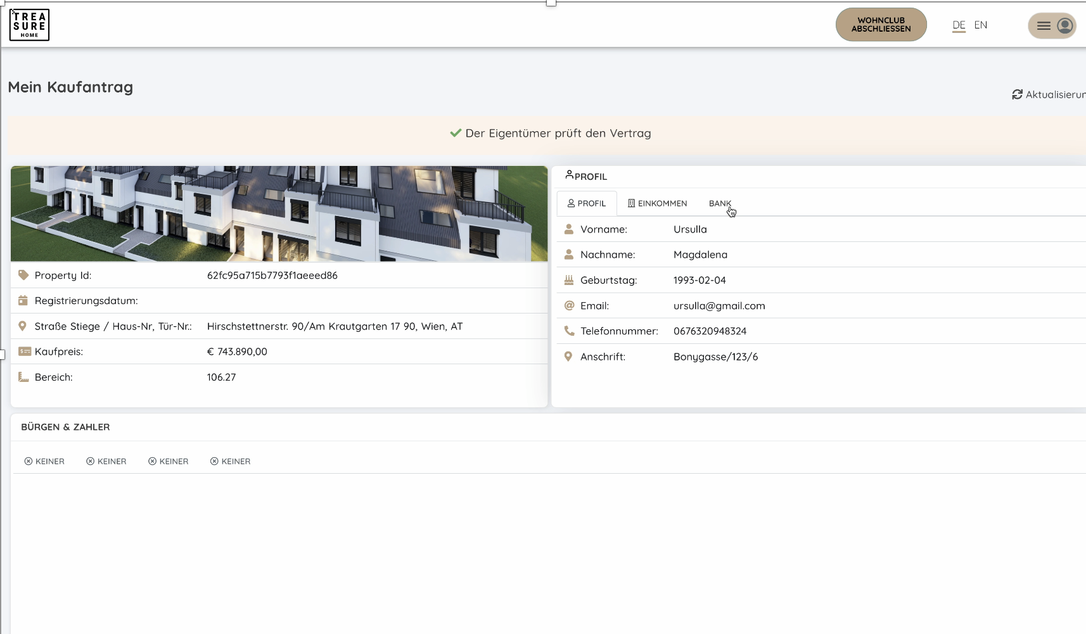
Task: Click the Bereich ruler icon
Action: (x=23, y=377)
